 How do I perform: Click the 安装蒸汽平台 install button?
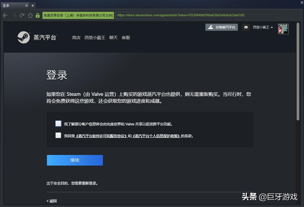[x=222, y=27]
